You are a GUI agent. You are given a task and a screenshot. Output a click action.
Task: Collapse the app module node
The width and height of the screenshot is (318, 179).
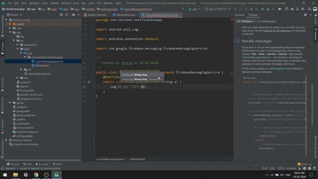point(10,32)
